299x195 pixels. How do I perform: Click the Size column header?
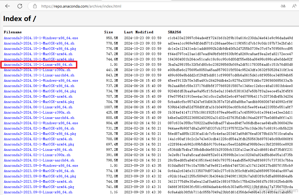[109, 32]
